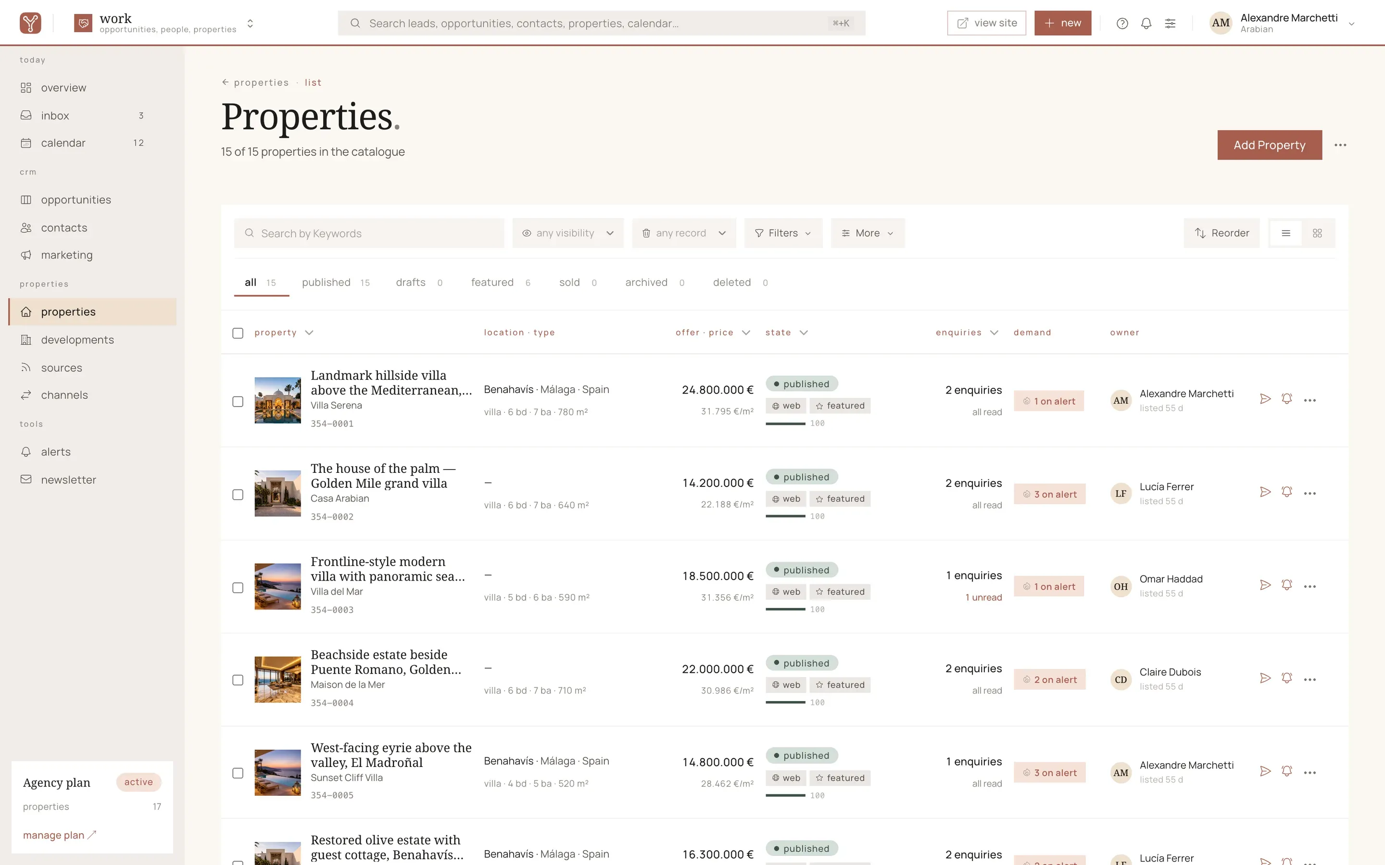The height and width of the screenshot is (865, 1385).
Task: Open three-dot menu beside Add Property
Action: (1340, 145)
